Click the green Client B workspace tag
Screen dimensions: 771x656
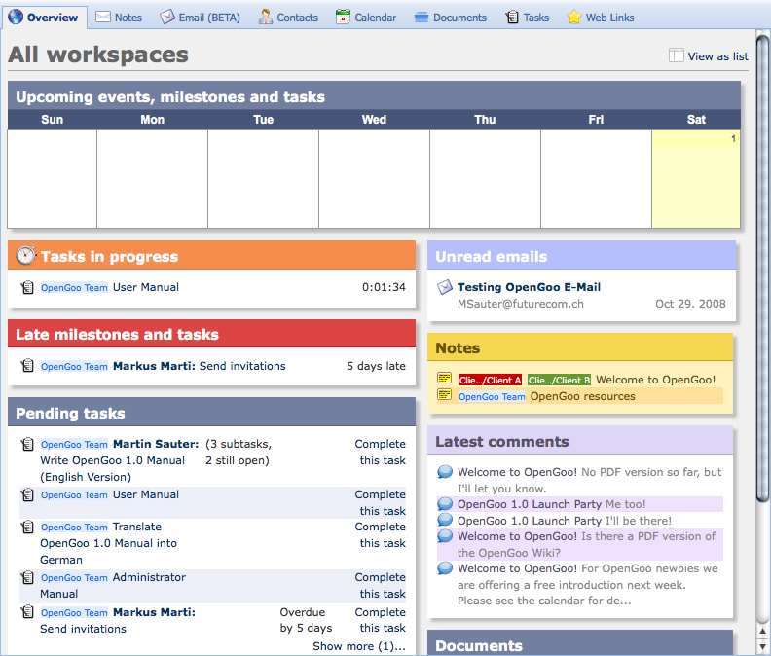pos(559,380)
